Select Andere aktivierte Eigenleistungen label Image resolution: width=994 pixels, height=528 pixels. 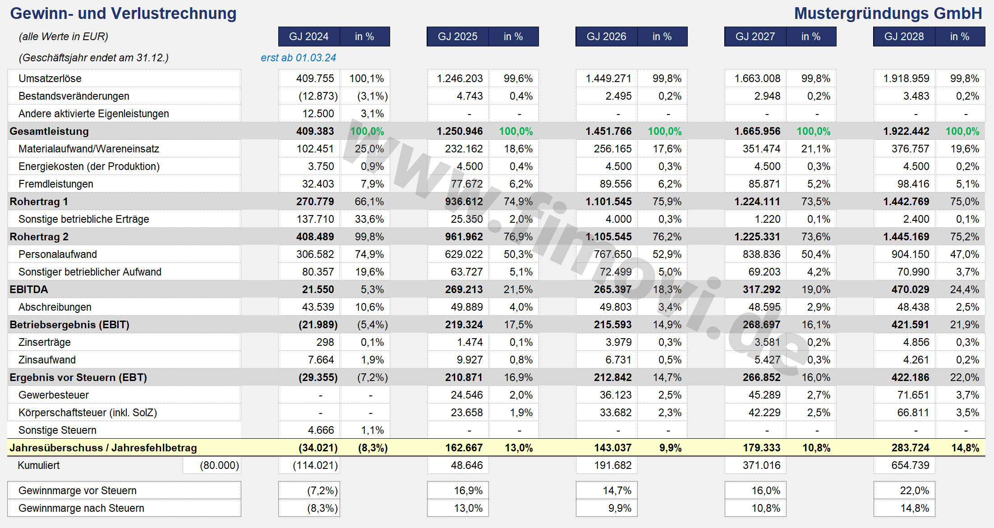coord(94,114)
